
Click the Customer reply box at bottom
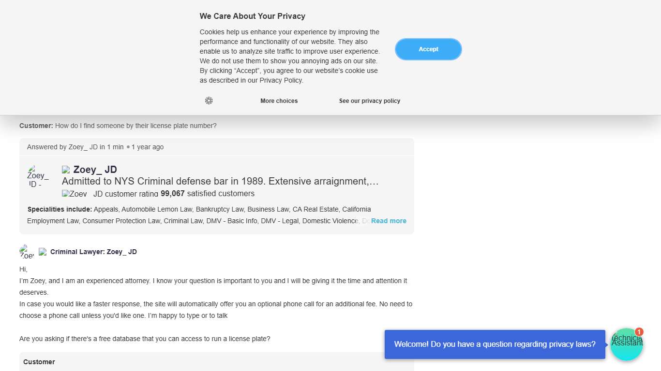coord(216,362)
